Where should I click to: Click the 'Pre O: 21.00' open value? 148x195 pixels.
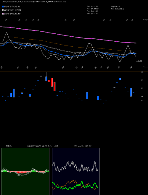tap(93, 6)
